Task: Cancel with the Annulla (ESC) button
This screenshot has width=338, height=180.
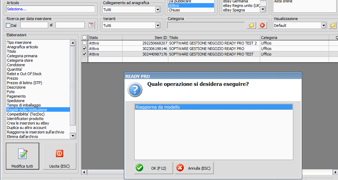Action: [194, 168]
